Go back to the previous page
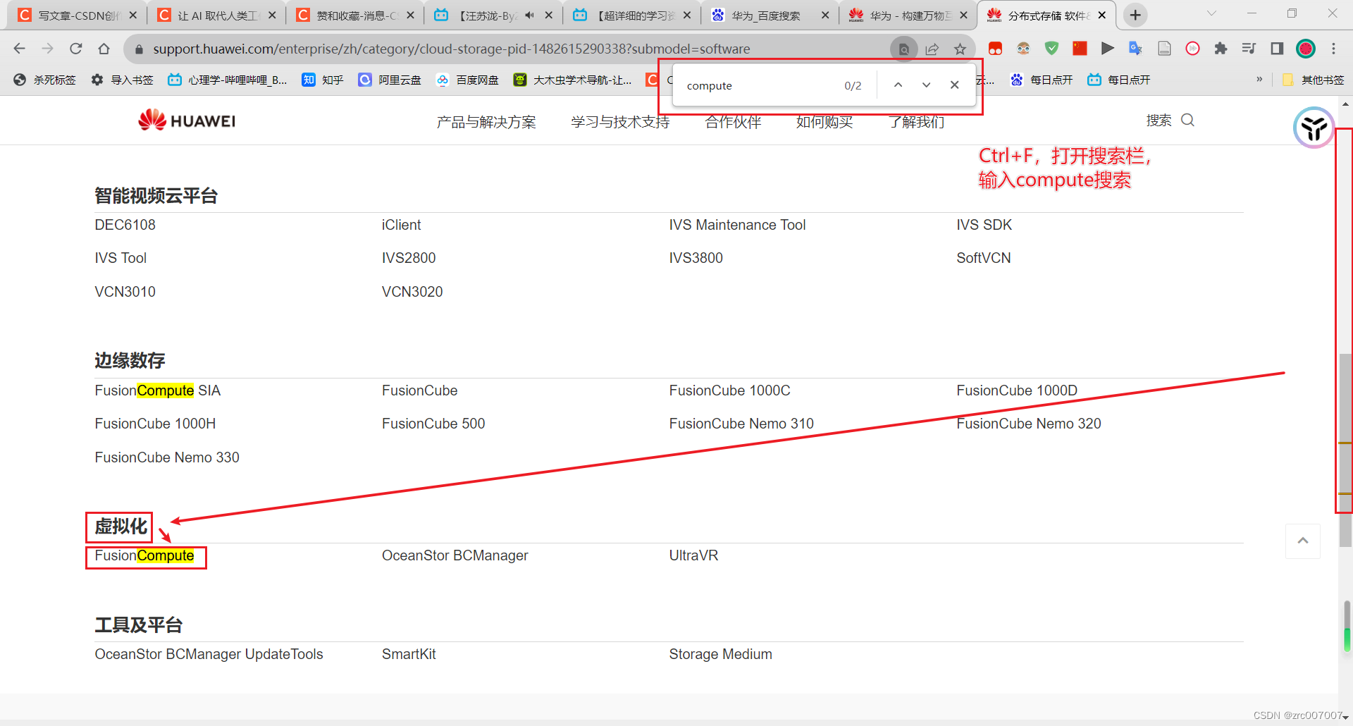 pyautogui.click(x=20, y=49)
